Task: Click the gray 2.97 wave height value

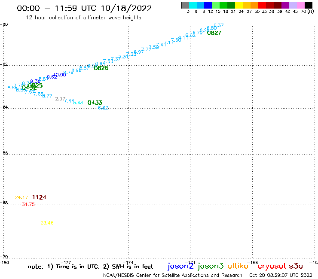Action: pos(60,99)
